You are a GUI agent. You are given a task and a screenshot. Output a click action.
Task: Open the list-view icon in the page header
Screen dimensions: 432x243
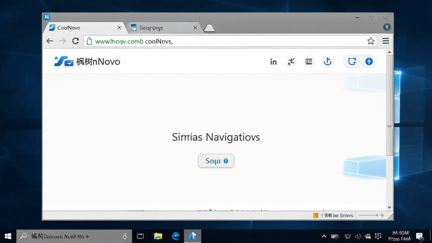tap(308, 62)
